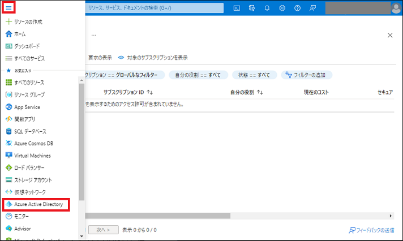Click the ストレージ アカウント icon
The height and width of the screenshot is (241, 403).
(x=8, y=180)
